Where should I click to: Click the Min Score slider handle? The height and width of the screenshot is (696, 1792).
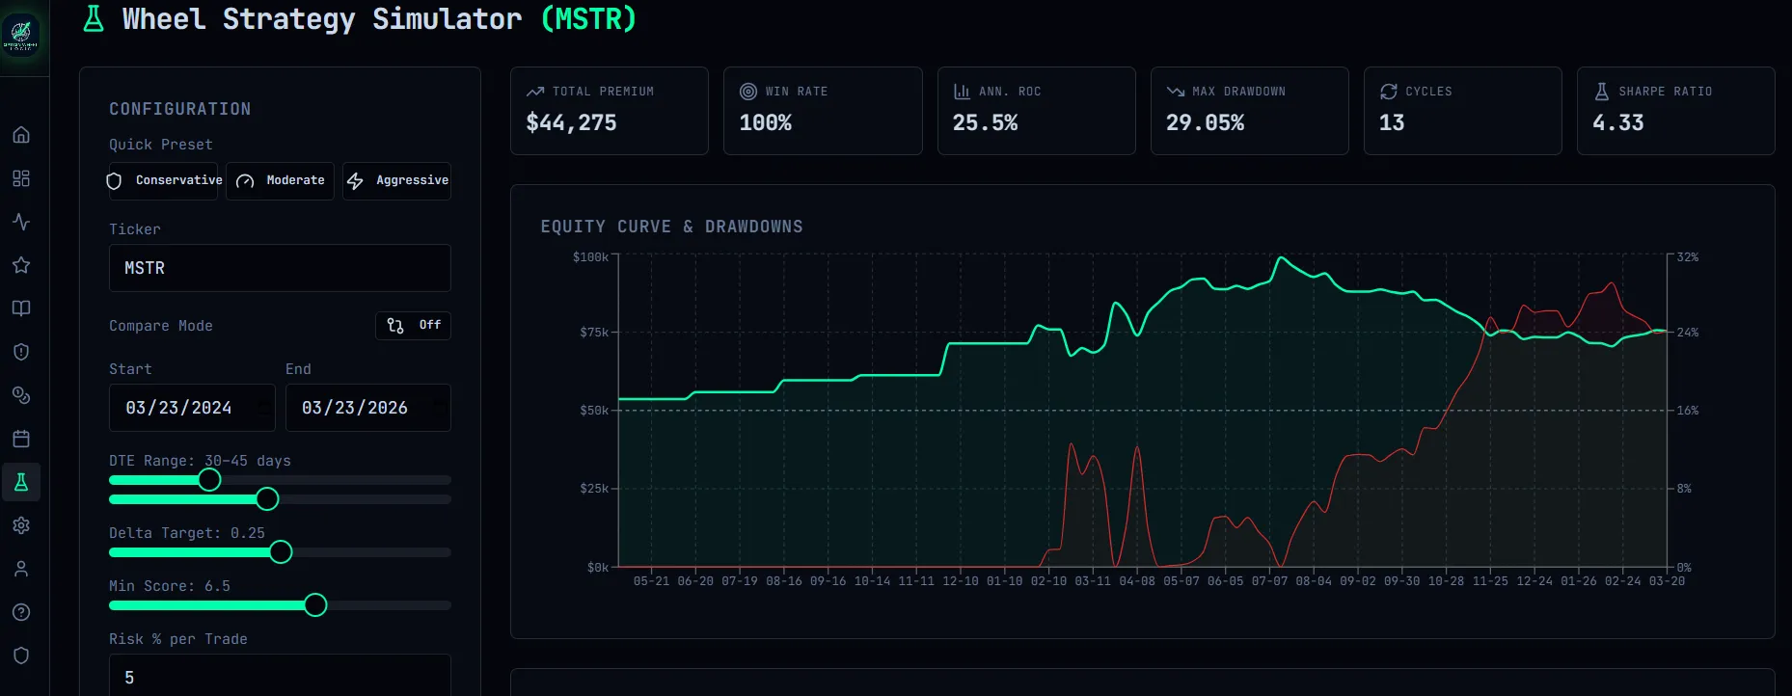pyautogui.click(x=315, y=605)
